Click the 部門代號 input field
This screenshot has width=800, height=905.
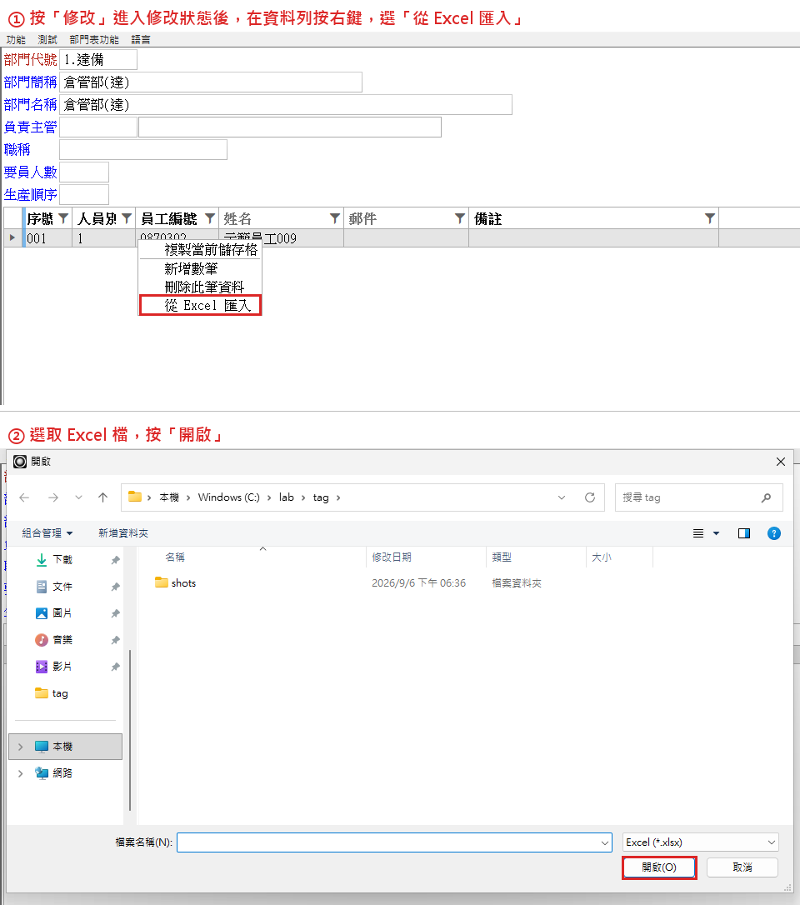pos(98,59)
